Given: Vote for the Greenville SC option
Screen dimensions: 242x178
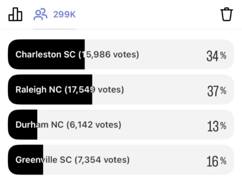Looking at the screenshot, I should 121,160.
